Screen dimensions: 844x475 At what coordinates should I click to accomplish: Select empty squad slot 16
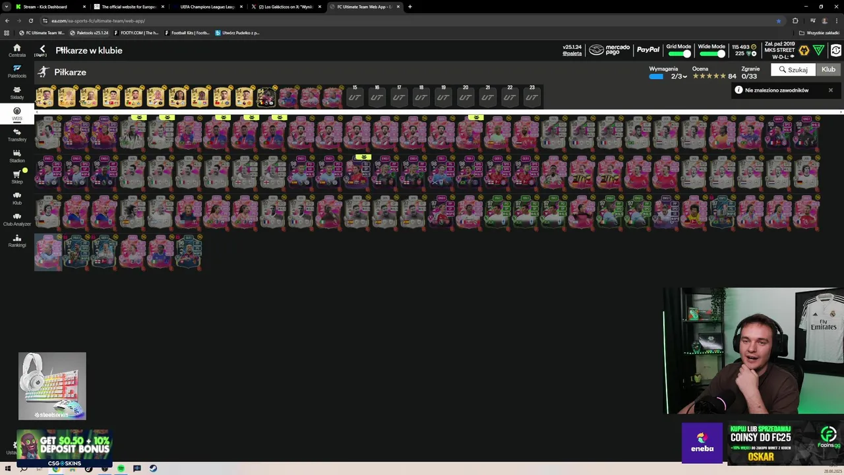(x=377, y=96)
